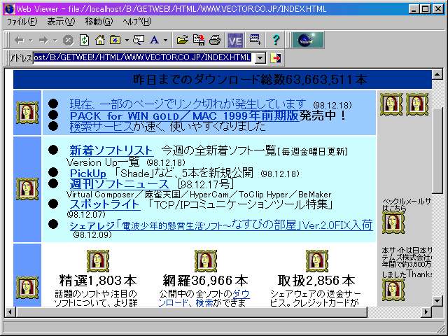This screenshot has width=448, height=336.
Task: Click the Virtual Composer/麻雀天国 text line
Action: point(199,195)
